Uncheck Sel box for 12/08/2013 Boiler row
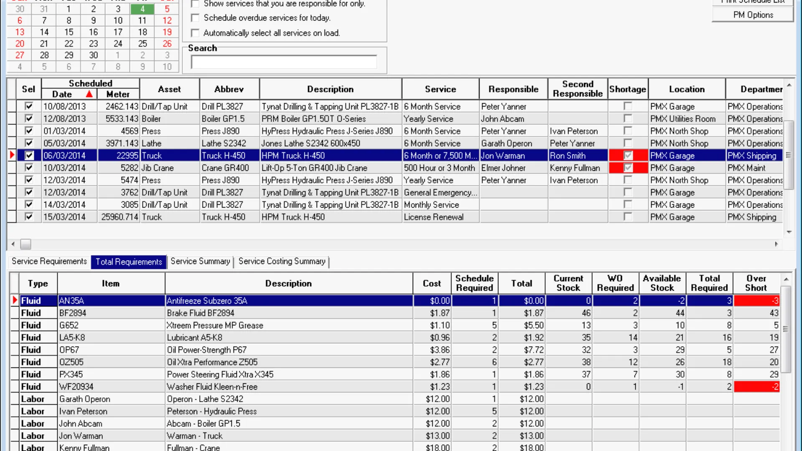The height and width of the screenshot is (451, 802). [x=29, y=119]
